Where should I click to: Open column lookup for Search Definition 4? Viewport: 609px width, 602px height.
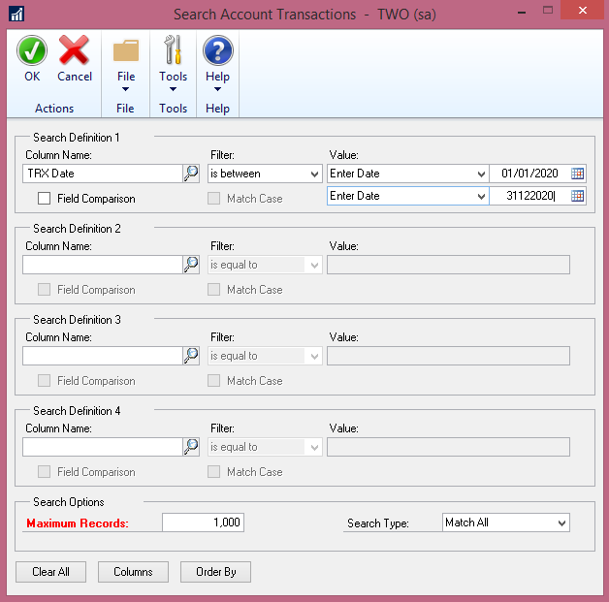(x=191, y=447)
